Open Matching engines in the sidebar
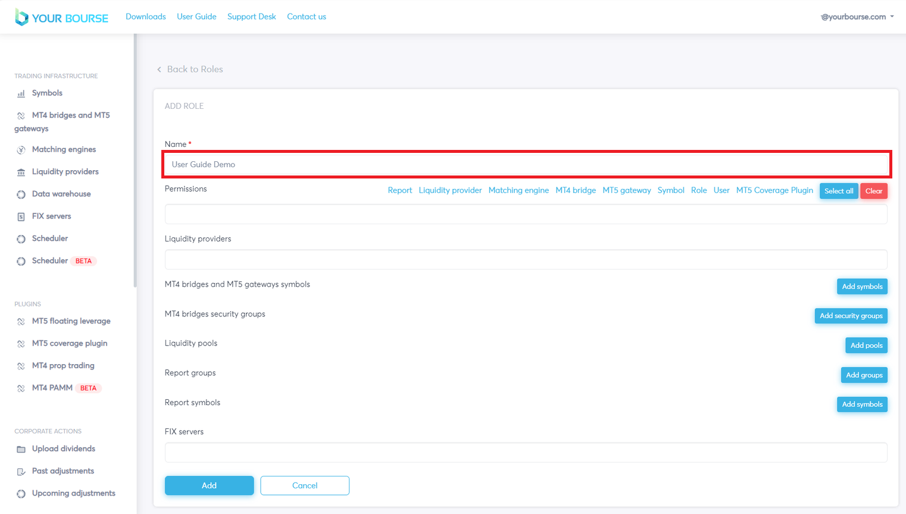 click(64, 149)
